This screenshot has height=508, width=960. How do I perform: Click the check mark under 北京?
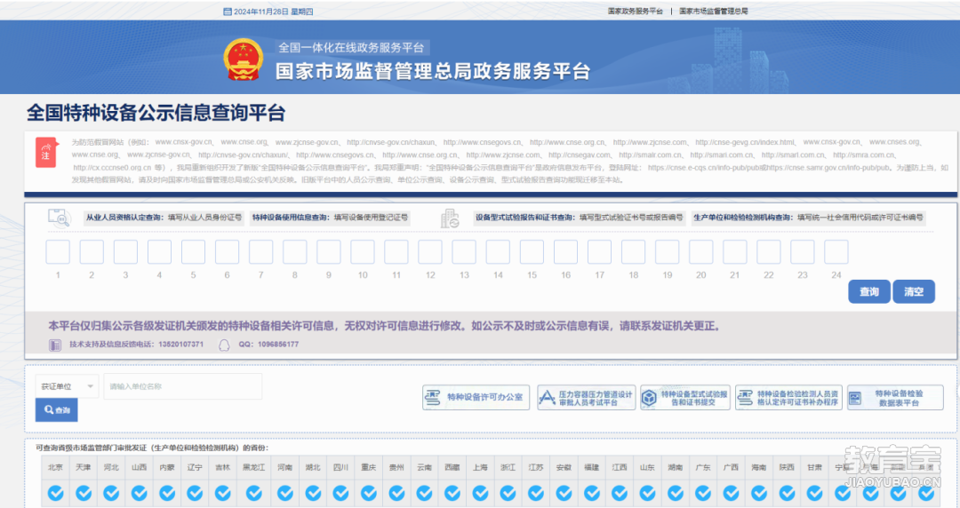(56, 493)
